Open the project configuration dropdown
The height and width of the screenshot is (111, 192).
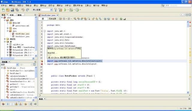(42, 10)
